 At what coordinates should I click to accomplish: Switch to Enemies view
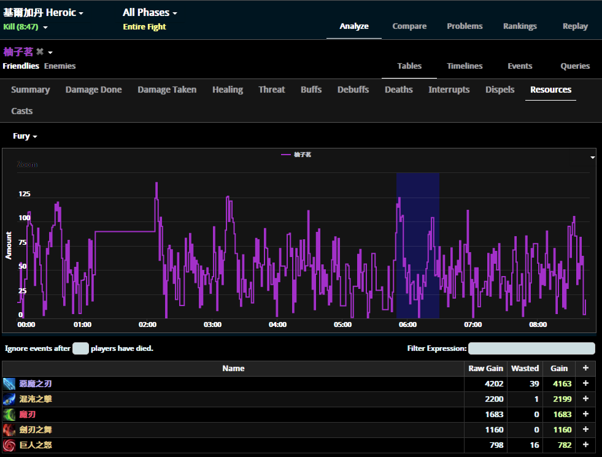pos(60,66)
